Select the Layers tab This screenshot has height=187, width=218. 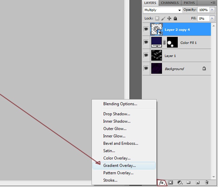150,3
